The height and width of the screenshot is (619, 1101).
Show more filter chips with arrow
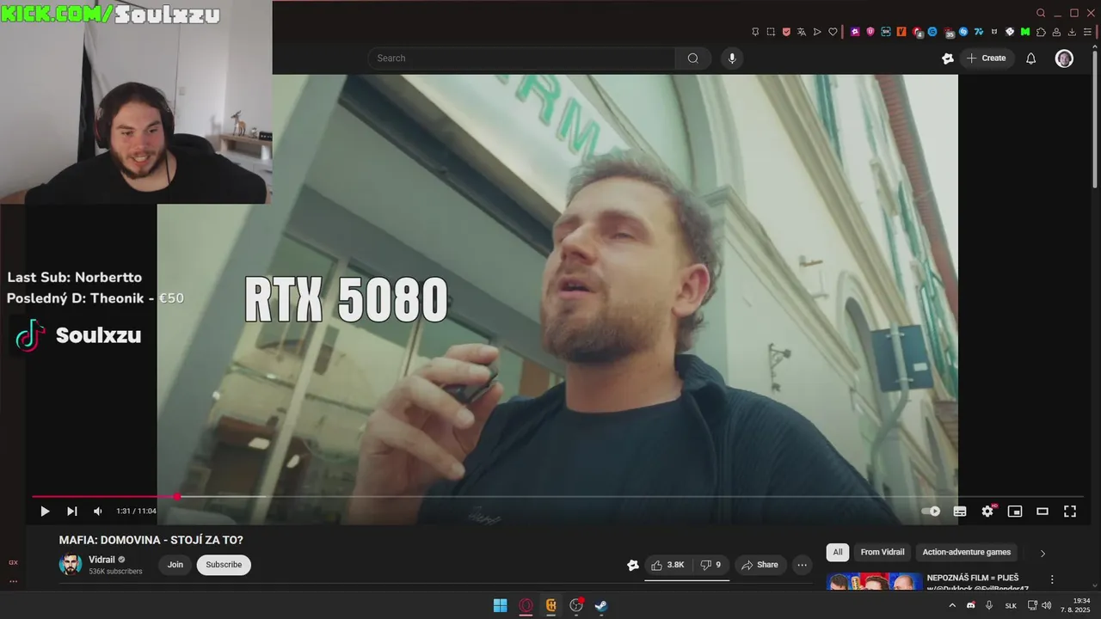pyautogui.click(x=1043, y=553)
